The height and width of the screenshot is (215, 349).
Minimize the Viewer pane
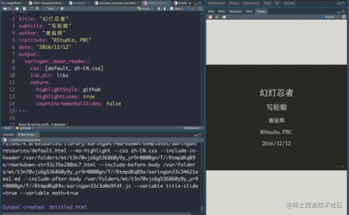coord(339,12)
